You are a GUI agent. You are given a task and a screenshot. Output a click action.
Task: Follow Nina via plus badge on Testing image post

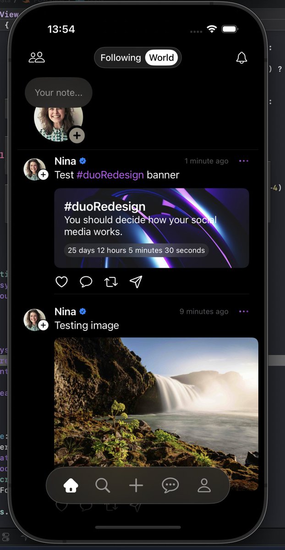click(43, 325)
